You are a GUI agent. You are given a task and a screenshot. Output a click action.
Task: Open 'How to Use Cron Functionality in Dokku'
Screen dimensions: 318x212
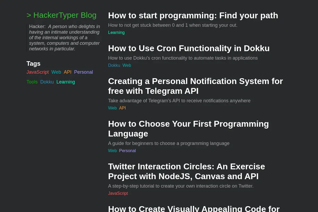[189, 48]
